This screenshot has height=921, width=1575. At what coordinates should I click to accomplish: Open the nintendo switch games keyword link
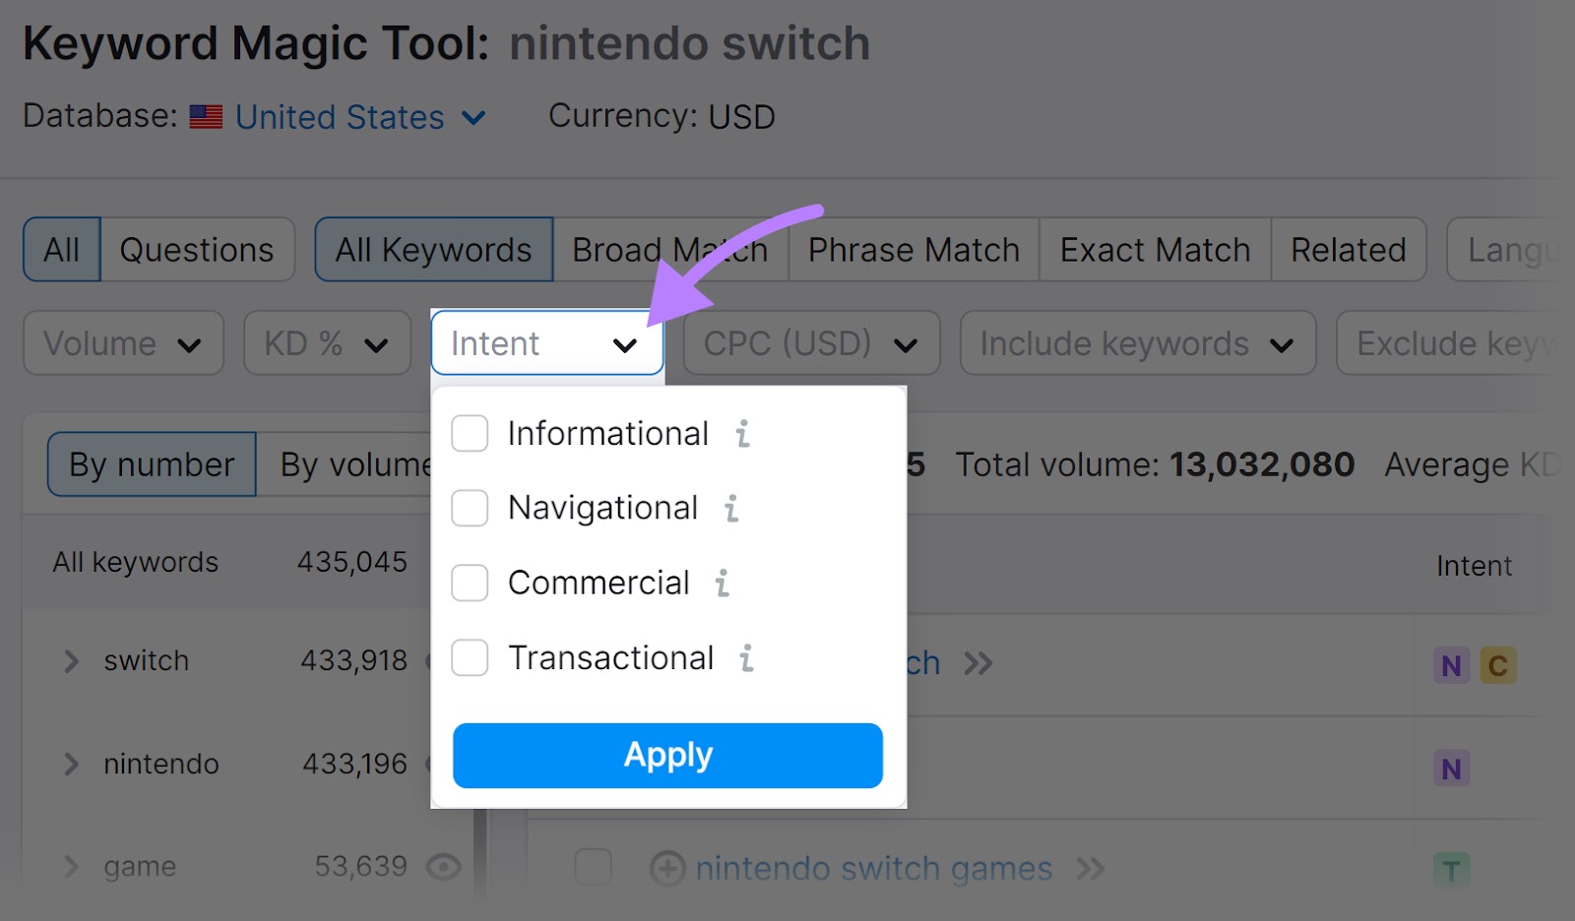(873, 869)
